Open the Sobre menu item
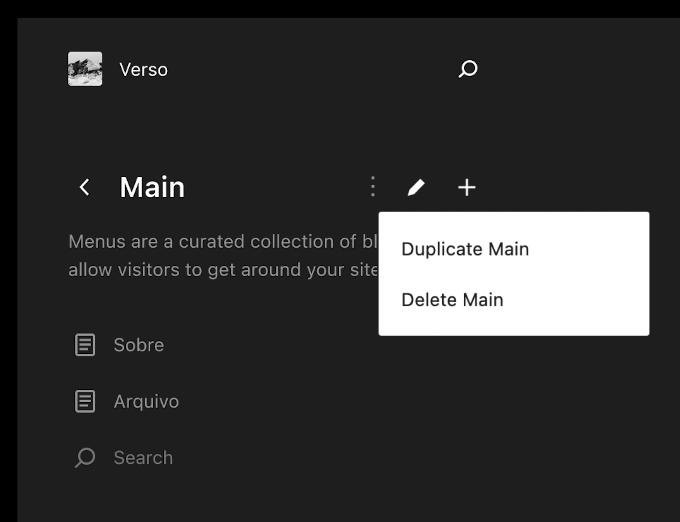Image resolution: width=680 pixels, height=522 pixels. click(139, 345)
